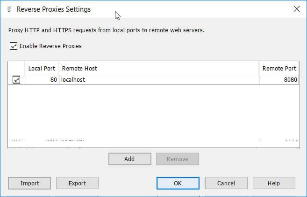
Task: Click the Export button
Action: click(x=77, y=183)
